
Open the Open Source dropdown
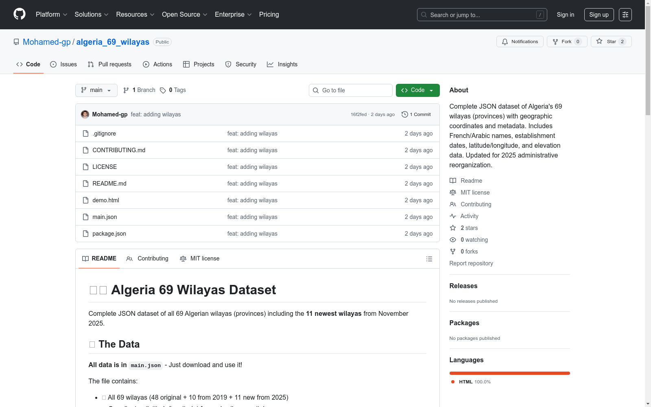click(x=185, y=15)
